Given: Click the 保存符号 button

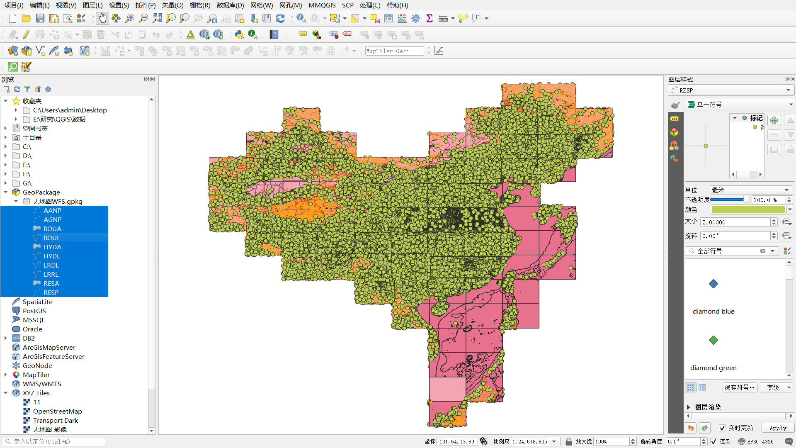Looking at the screenshot, I should [740, 387].
